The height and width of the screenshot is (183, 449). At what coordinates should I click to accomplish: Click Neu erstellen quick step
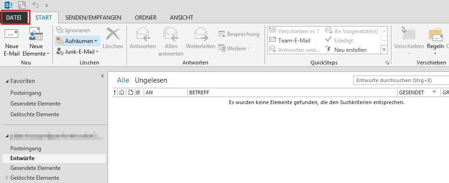click(346, 50)
